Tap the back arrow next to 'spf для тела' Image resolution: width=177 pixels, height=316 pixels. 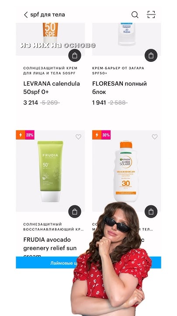click(x=26, y=15)
